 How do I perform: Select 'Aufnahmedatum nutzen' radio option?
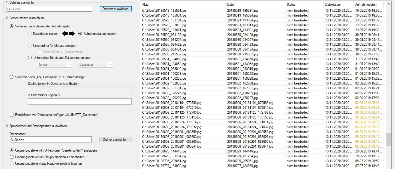click(x=80, y=34)
